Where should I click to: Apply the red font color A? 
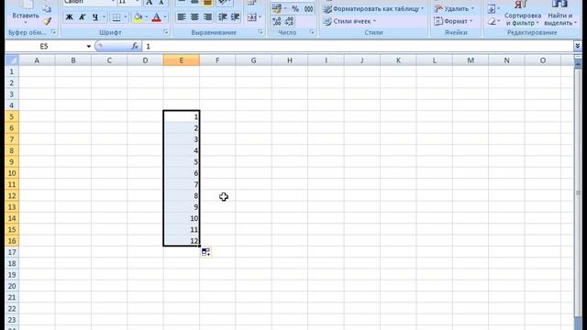[157, 17]
